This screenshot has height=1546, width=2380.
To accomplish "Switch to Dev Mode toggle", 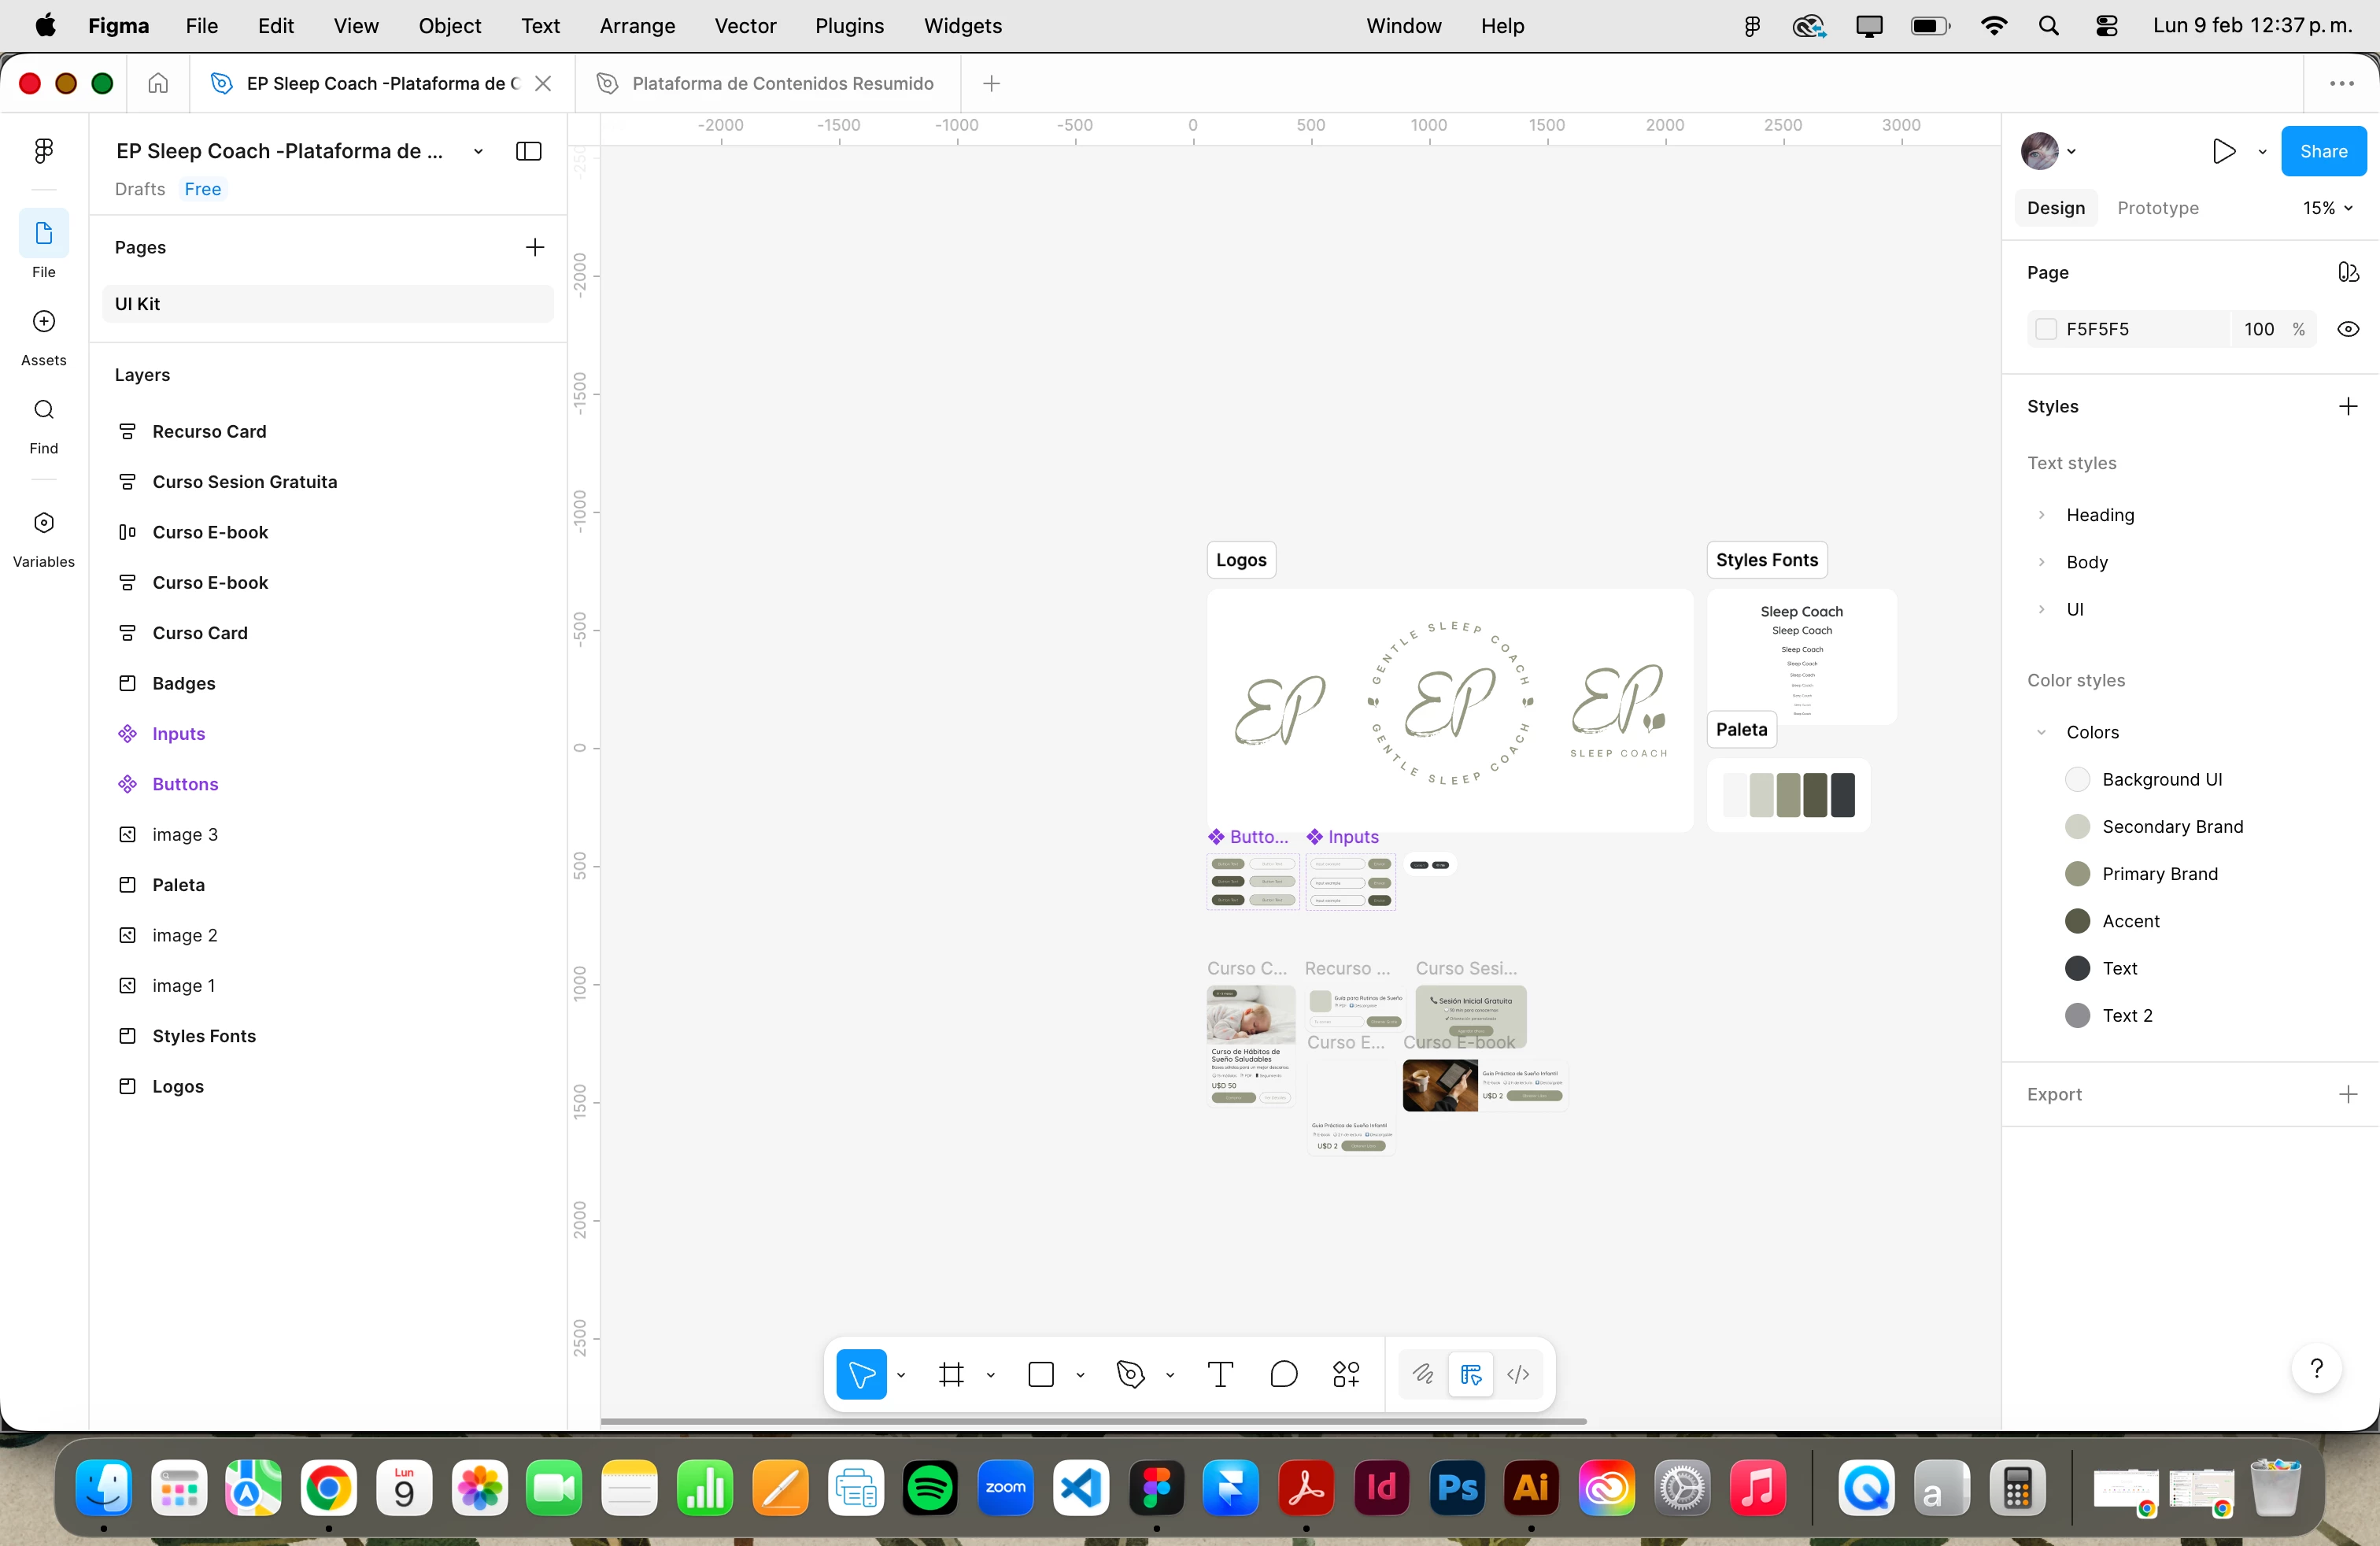I will pos(1518,1374).
